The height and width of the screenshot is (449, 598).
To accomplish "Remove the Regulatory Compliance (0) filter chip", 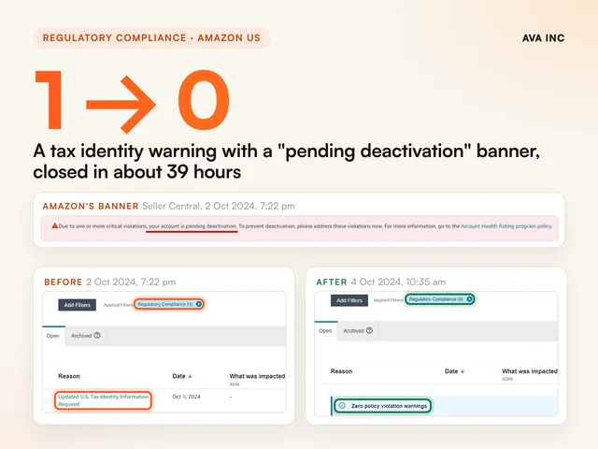I will 469,299.
